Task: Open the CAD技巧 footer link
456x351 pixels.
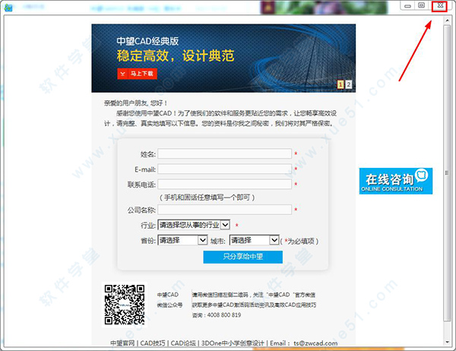Action: (153, 343)
